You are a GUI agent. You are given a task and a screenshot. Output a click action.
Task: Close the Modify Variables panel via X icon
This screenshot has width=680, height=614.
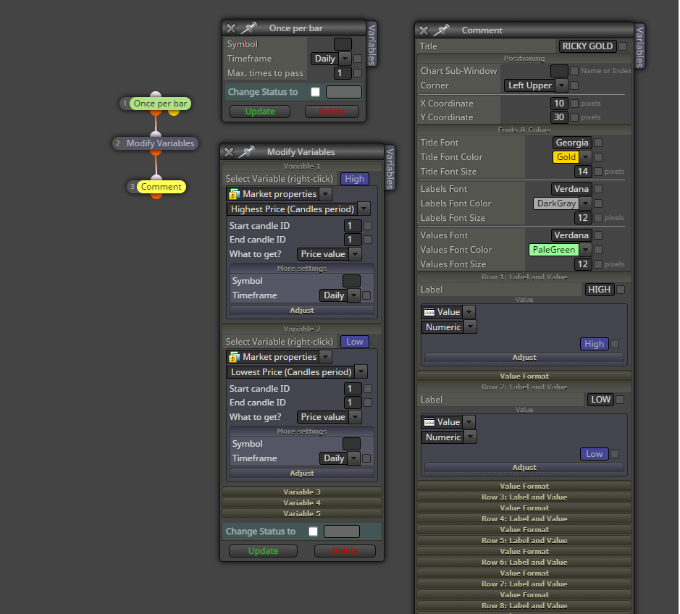point(229,152)
